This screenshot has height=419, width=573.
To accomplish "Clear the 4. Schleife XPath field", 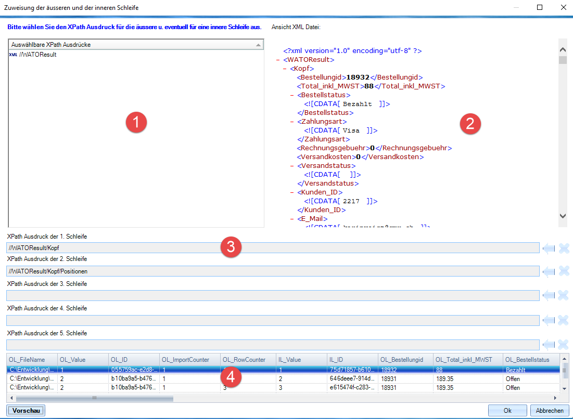I will (563, 320).
